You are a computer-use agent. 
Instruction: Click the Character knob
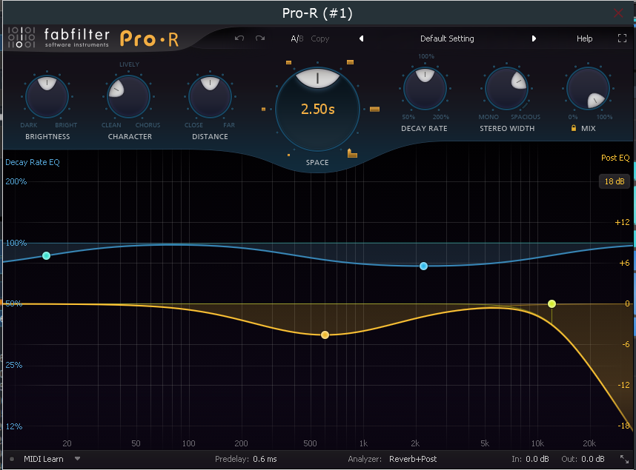[128, 96]
